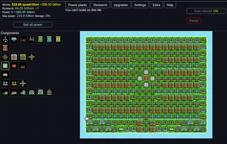The width and height of the screenshot is (227, 144).
Task: Select the dark round heat generator component
Action: point(5,57)
